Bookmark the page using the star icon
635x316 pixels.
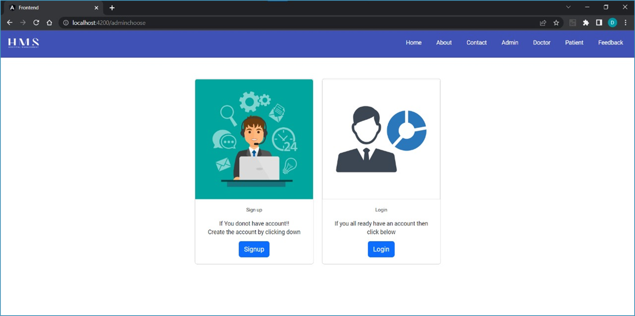click(556, 23)
